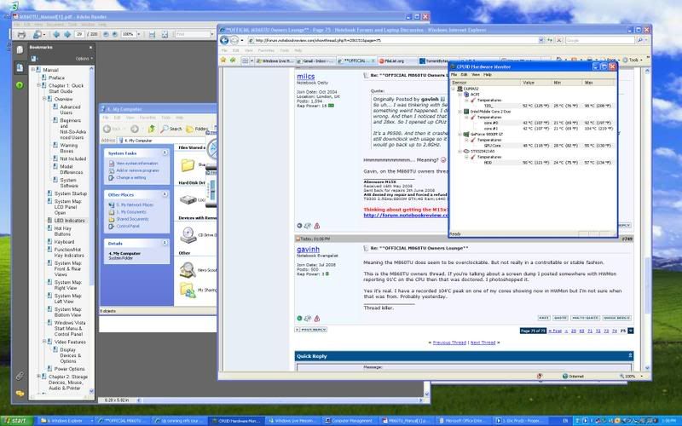Go back in Internet Explorer
This screenshot has height=426, width=682.
(x=224, y=40)
